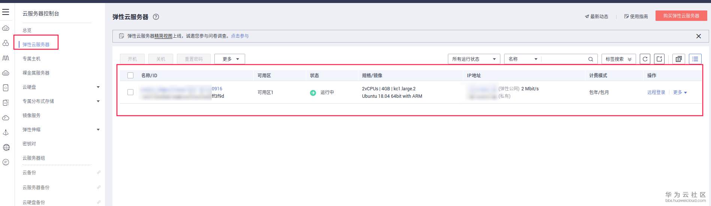The image size is (711, 206).
Task: Click the 状态 column header
Action: (314, 75)
